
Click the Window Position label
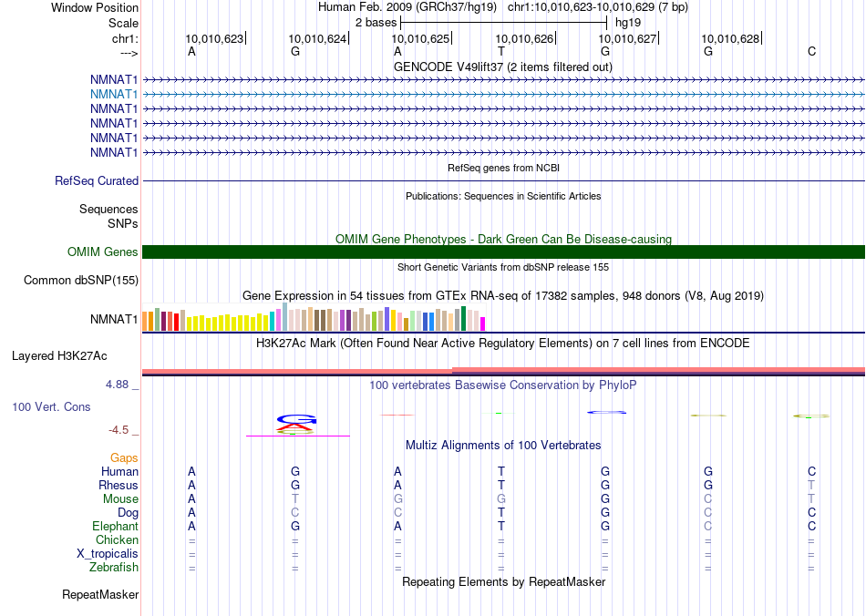[95, 7]
